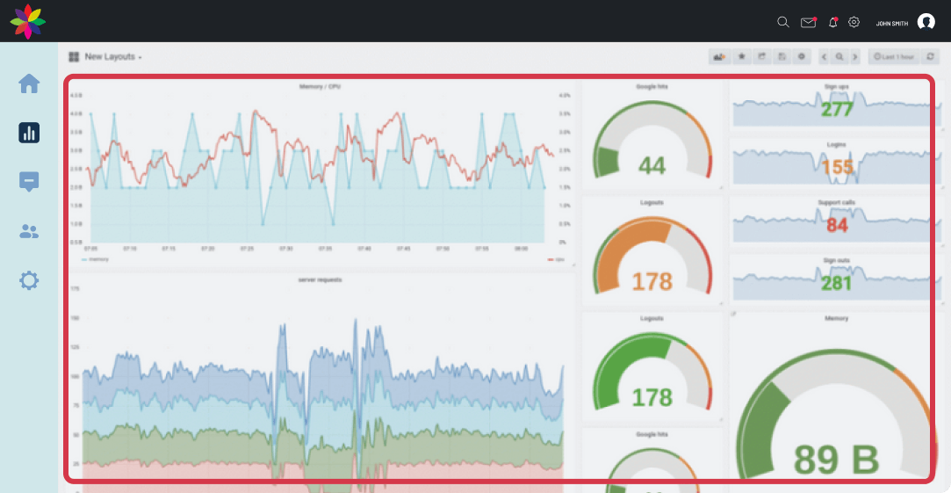951x493 pixels.
Task: Open the mail envelope inbox icon
Action: 808,23
